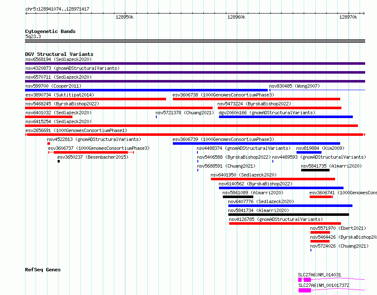Click the 128970k ruler tick label
The width and height of the screenshot is (377, 295).
coord(348,17)
